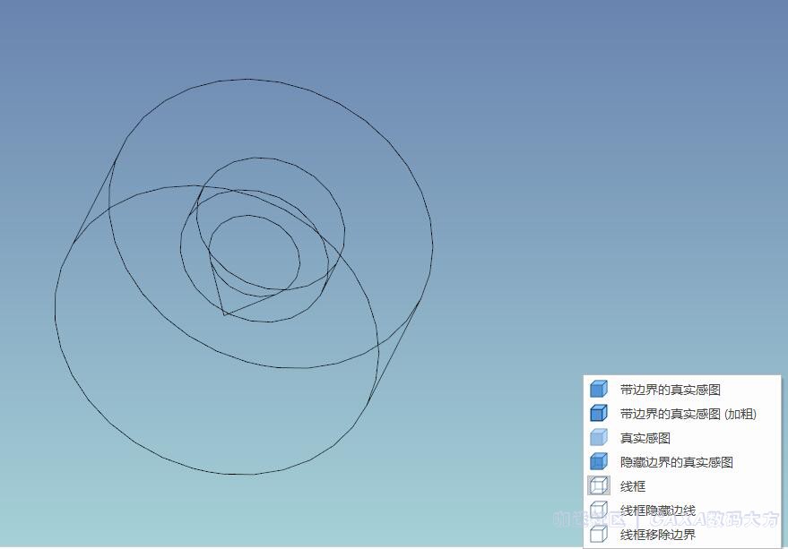Click the 带边界的真实感图 cube icon
788x549 pixels.
coord(598,390)
